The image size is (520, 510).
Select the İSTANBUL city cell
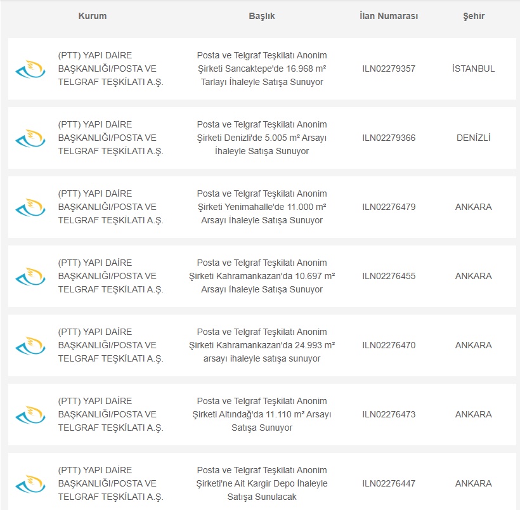[474, 69]
